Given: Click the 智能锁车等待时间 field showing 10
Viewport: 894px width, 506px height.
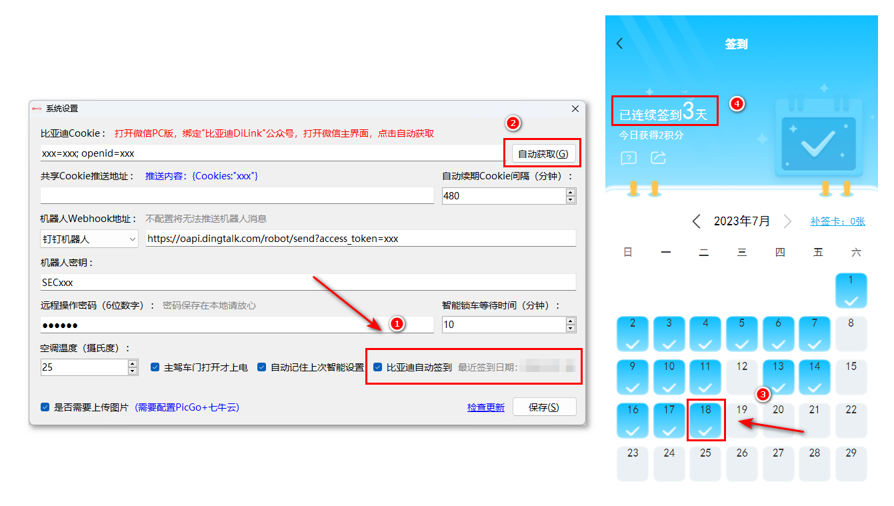Looking at the screenshot, I should click(x=504, y=325).
